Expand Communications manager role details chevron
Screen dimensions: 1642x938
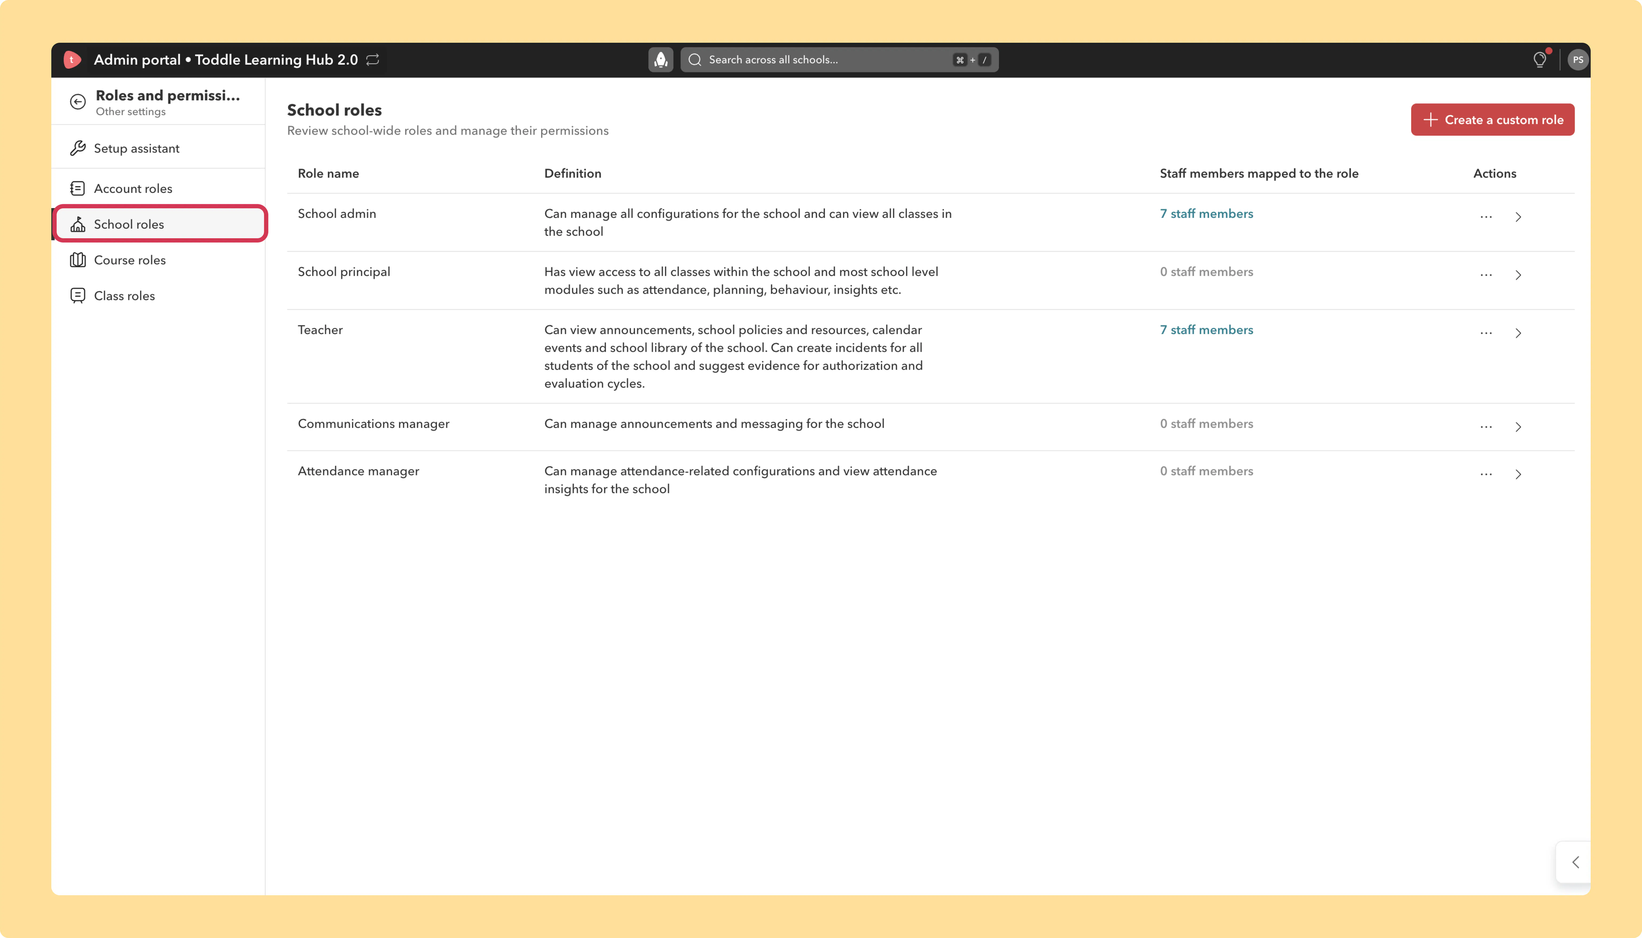tap(1518, 427)
